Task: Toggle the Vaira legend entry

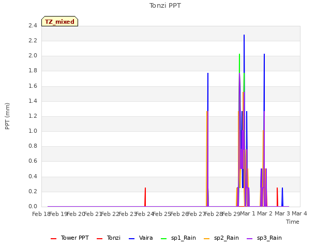Action: (141, 238)
